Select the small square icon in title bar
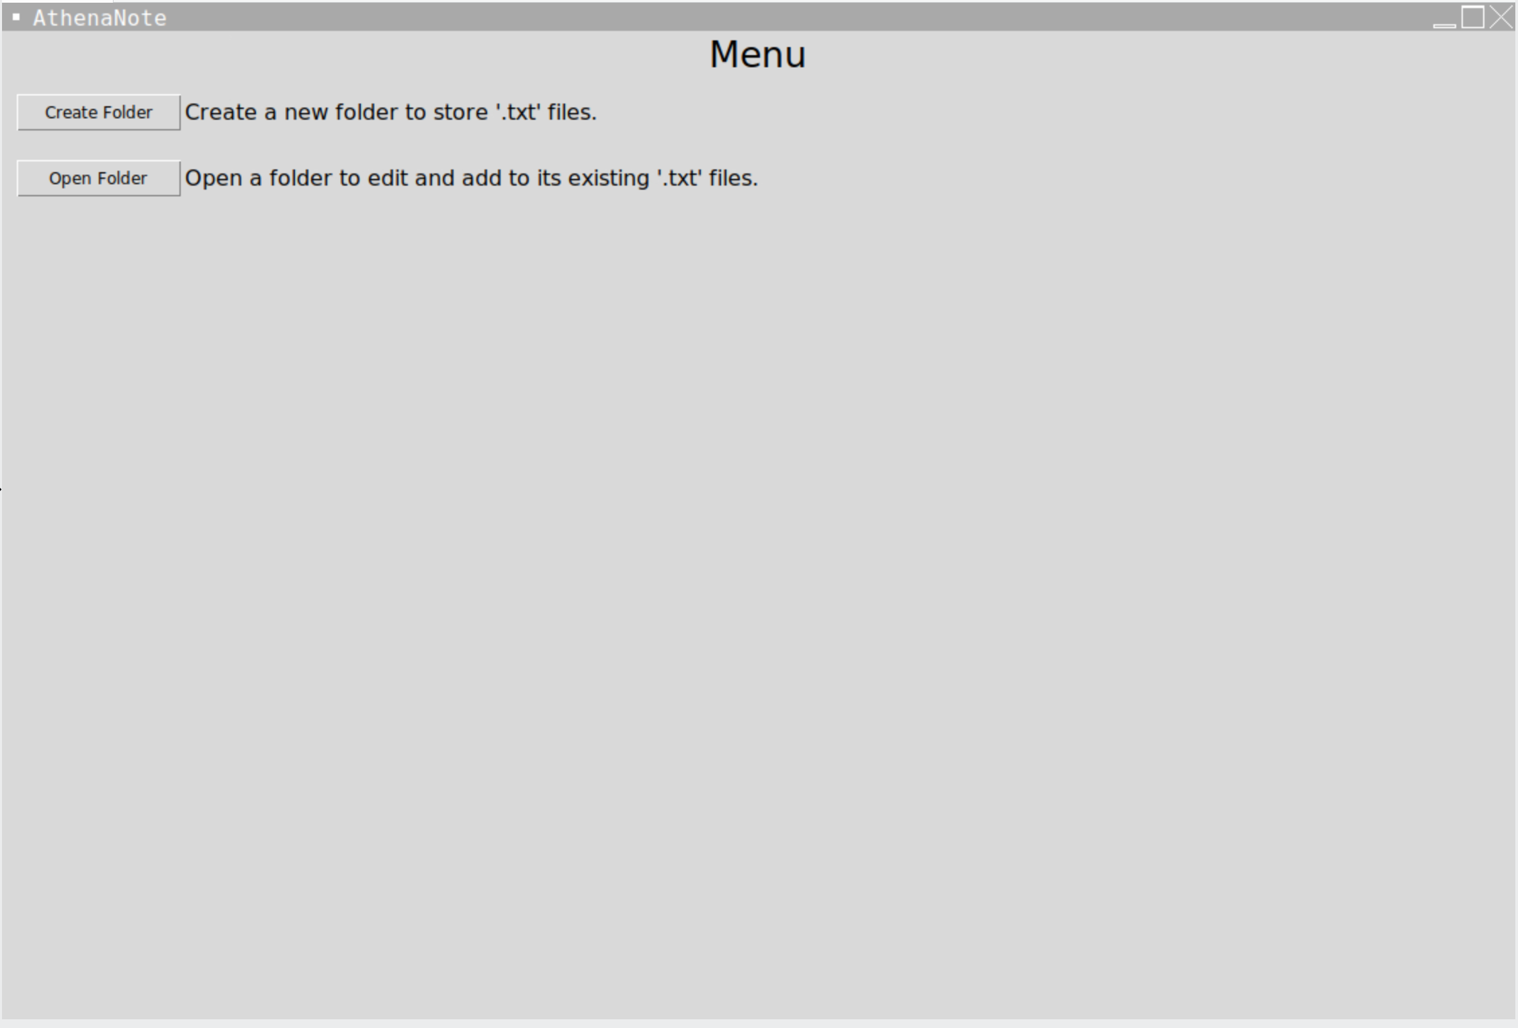Viewport: 1518px width, 1028px height. 17,17
